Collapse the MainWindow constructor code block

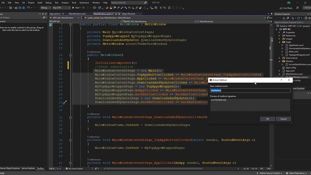(x=70, y=55)
